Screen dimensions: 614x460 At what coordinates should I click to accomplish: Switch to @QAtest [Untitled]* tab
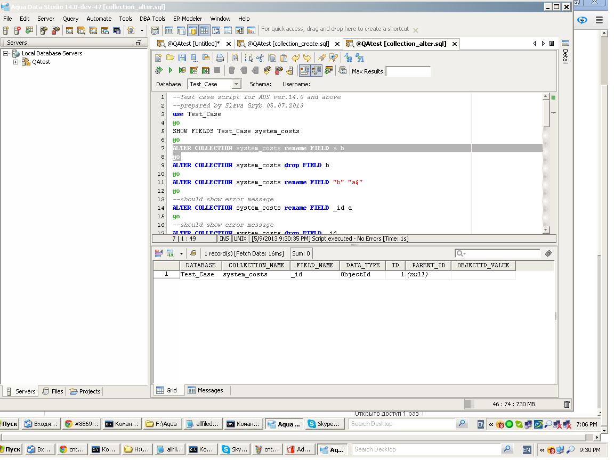193,44
